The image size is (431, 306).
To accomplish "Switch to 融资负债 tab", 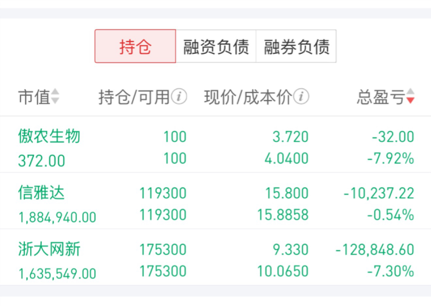I will click(216, 46).
